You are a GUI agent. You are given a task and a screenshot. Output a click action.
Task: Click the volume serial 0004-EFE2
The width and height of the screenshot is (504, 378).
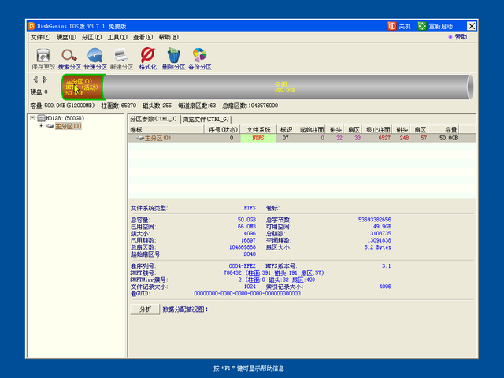point(242,266)
